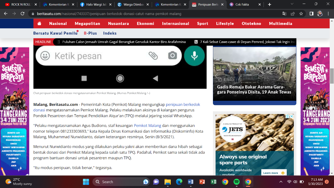This screenshot has height=188, width=334.
Task: Click the beritasatu home icon
Action: click(x=39, y=23)
